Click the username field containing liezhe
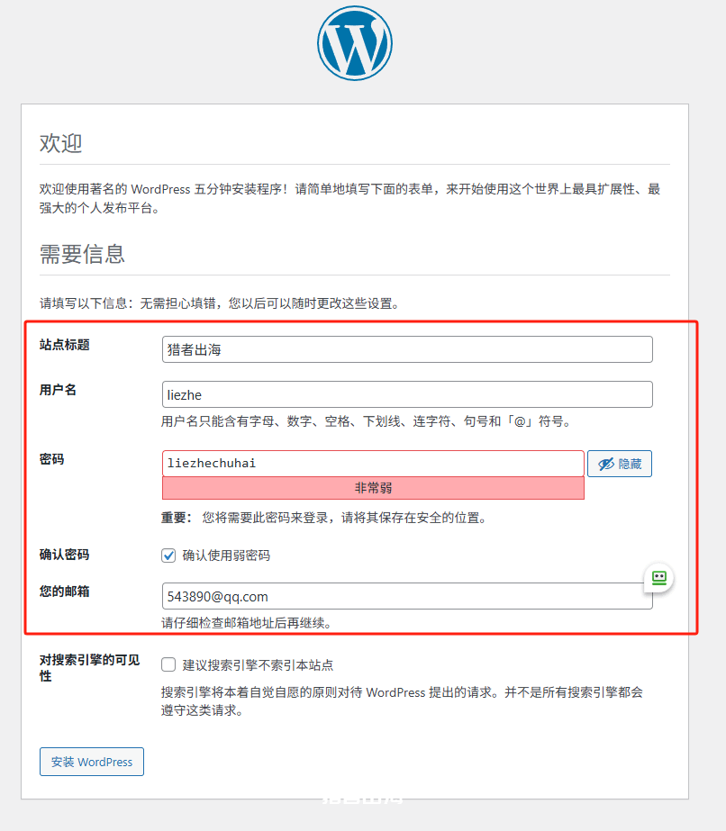Screen dimensions: 726x831 tap(407, 394)
